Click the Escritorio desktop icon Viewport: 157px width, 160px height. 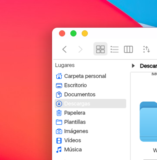59,85
